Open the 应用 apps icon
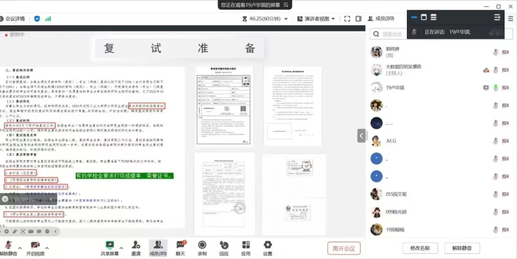517x259 pixels. (x=246, y=245)
